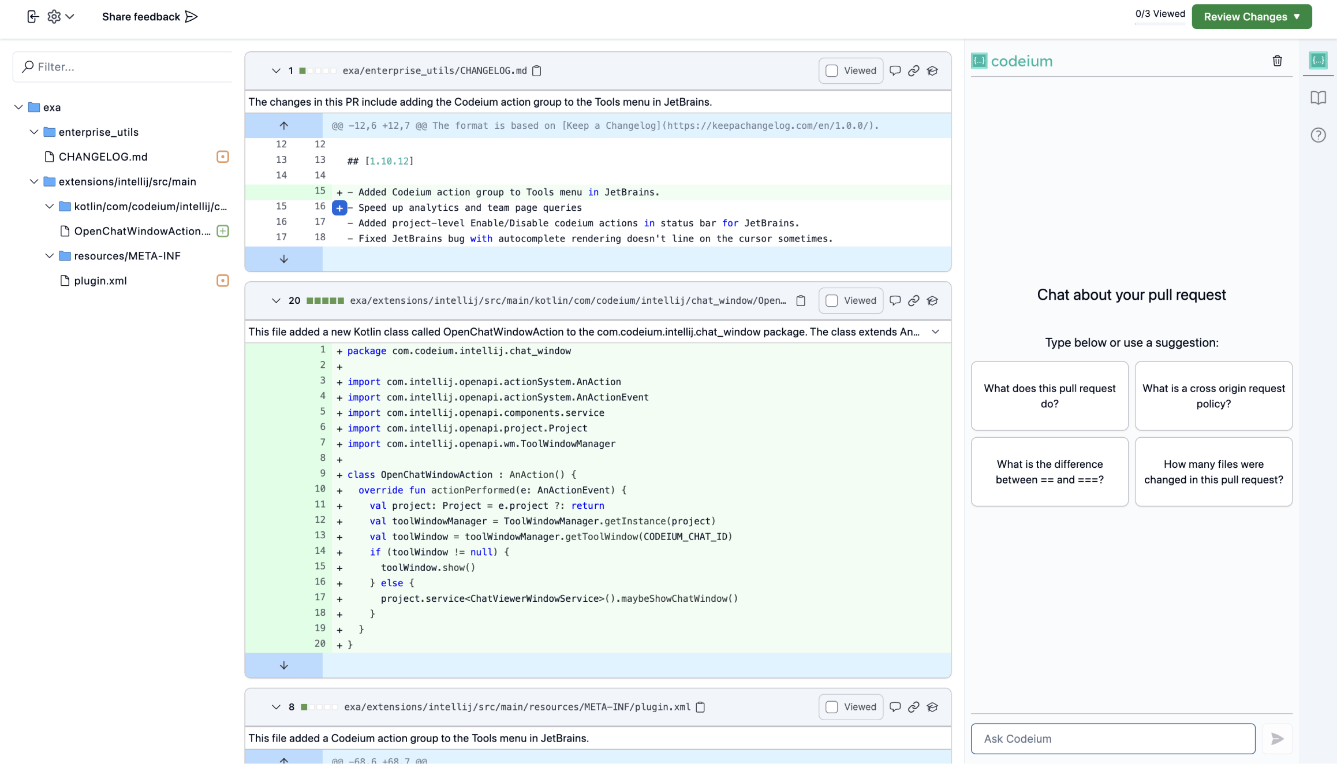1337x767 pixels.
Task: Copy CHANGELOG.md file path
Action: 537,71
